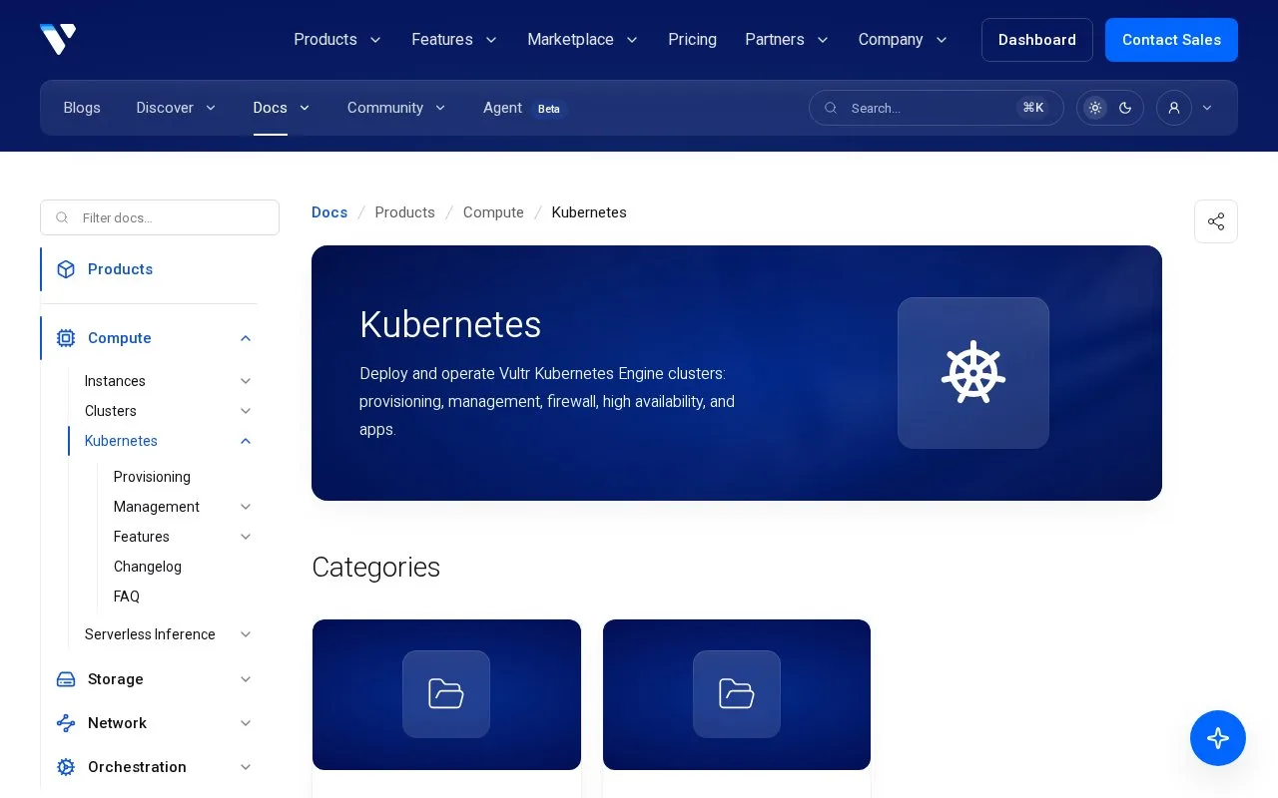Open the Agent Beta tab
This screenshot has height=798, width=1278.
click(x=524, y=108)
